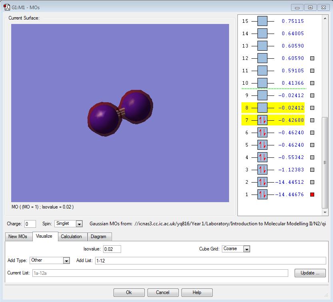Toggle the red surface marker for MO 1

pyautogui.click(x=312, y=195)
